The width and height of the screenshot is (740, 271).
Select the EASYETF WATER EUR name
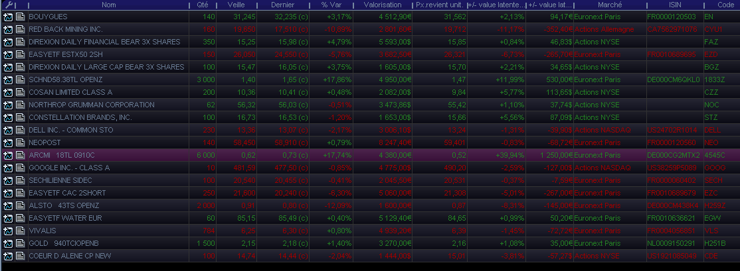coord(65,218)
